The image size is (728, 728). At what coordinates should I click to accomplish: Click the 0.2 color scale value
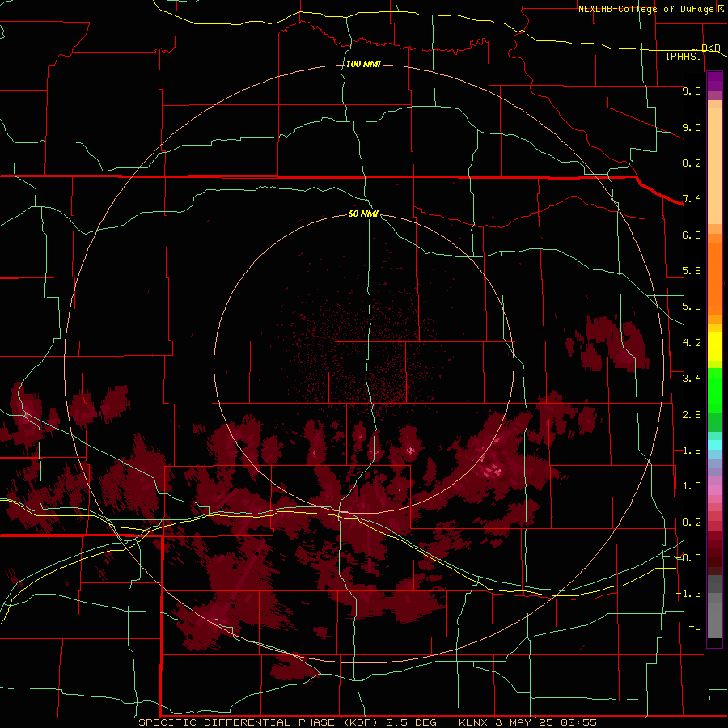pos(692,523)
